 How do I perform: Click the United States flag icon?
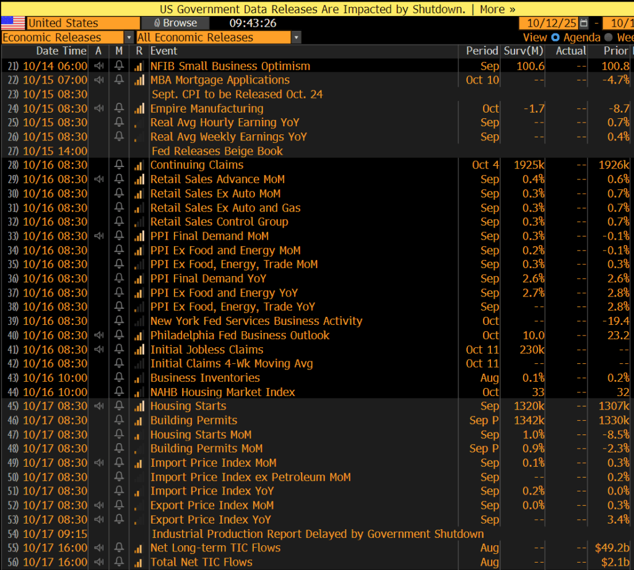click(13, 24)
